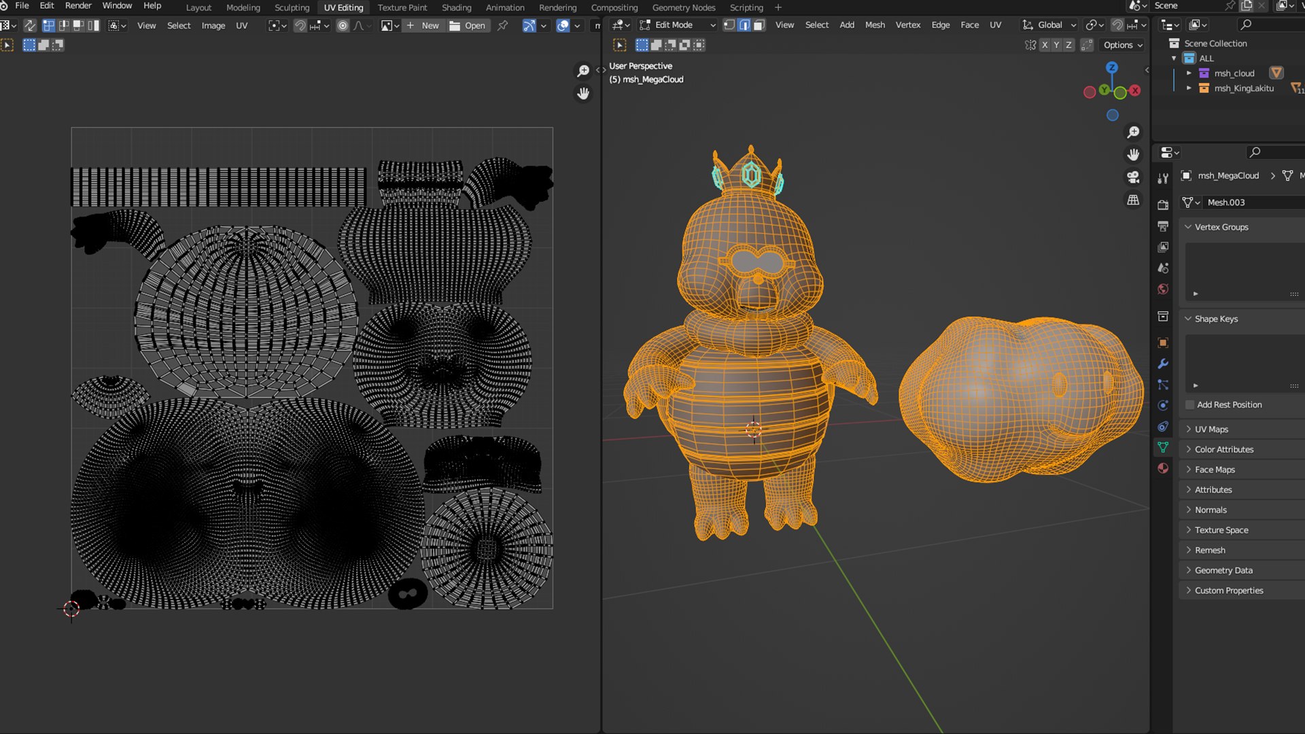
Task: Open the Object Data mesh tab icon
Action: click(1163, 447)
